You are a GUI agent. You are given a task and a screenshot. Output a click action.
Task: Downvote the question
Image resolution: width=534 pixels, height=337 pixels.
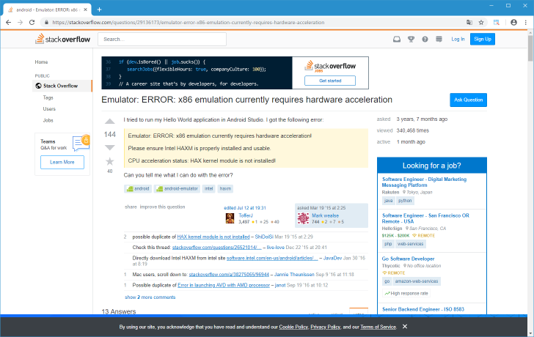click(110, 147)
